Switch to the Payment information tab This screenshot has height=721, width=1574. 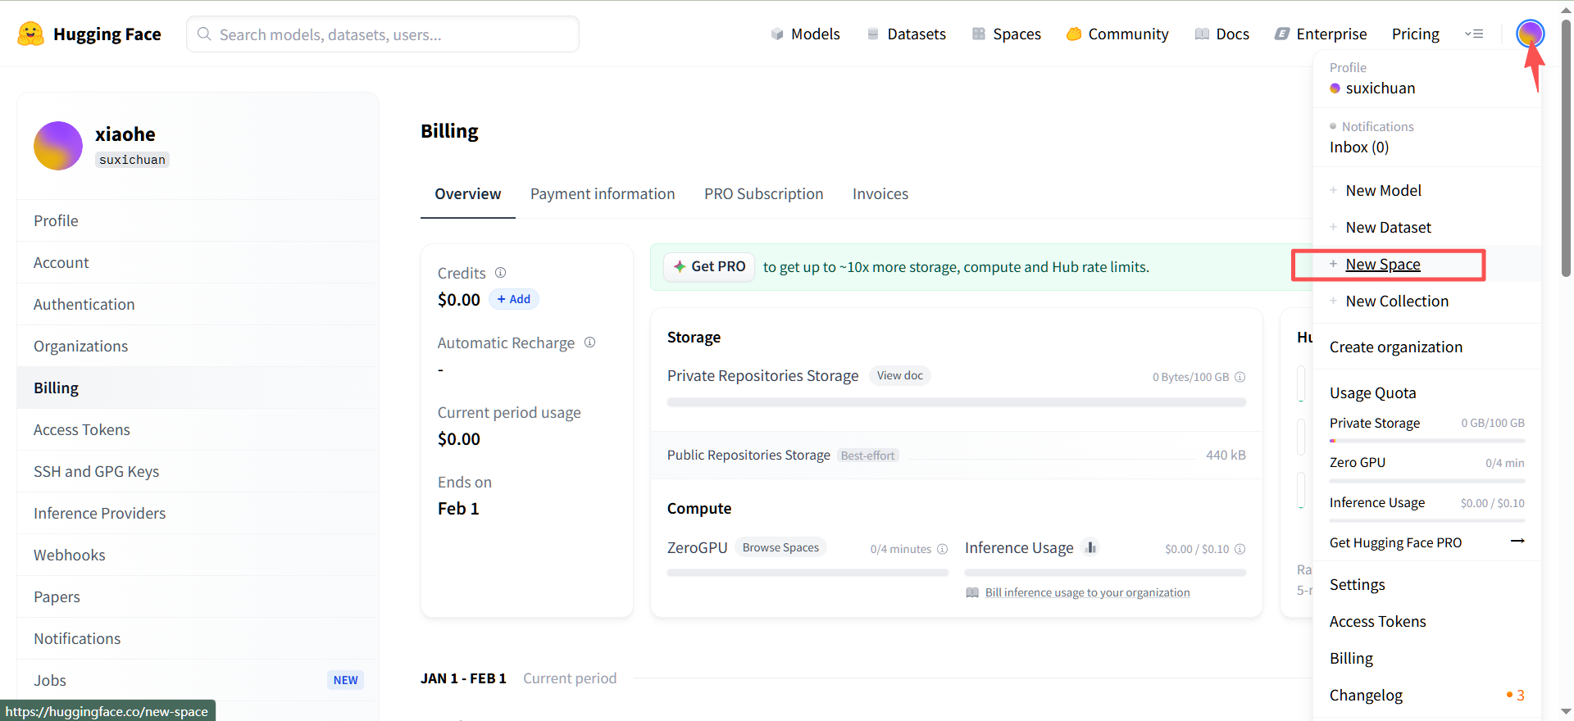tap(603, 194)
